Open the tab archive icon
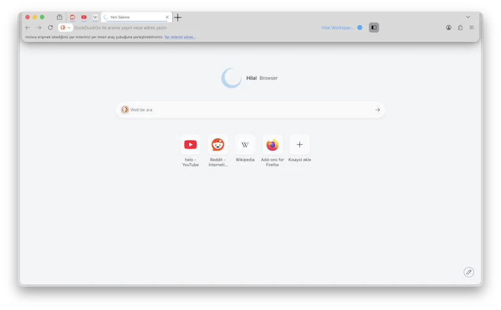This screenshot has width=501, height=310. pyautogui.click(x=59, y=18)
